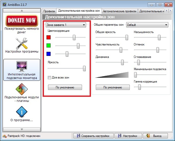Click the Чувствительность slider handle
This screenshot has width=175, height=141.
click(121, 50)
